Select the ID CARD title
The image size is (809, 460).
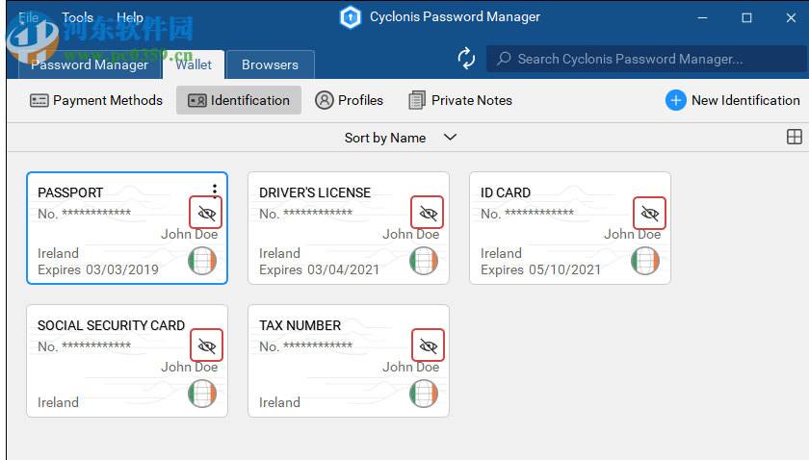coord(505,192)
